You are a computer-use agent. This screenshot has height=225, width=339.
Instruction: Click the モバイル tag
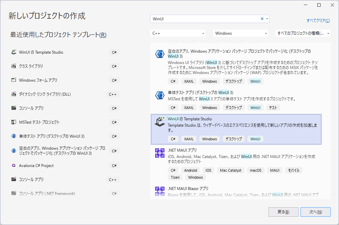pyautogui.click(x=294, y=170)
